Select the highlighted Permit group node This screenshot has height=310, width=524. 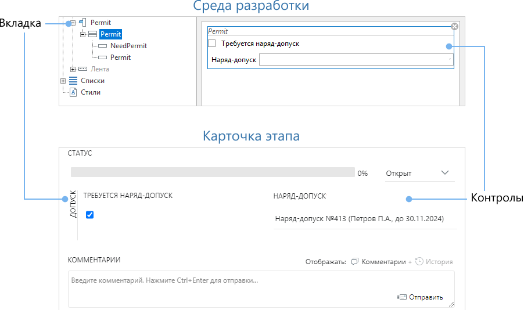[110, 34]
